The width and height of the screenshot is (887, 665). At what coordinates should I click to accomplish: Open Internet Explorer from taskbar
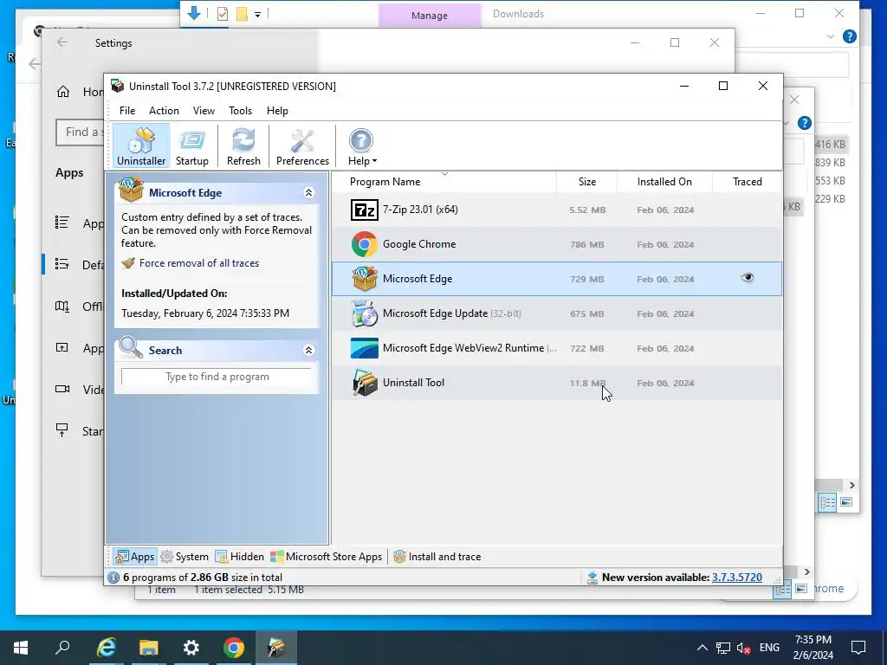point(107,648)
